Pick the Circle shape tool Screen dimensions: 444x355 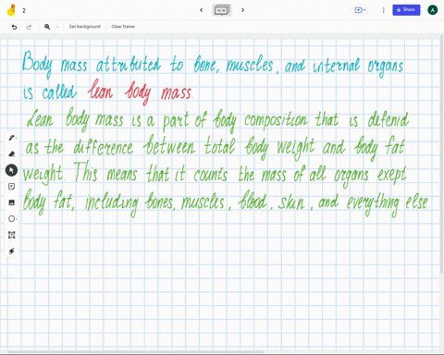[x=12, y=219]
